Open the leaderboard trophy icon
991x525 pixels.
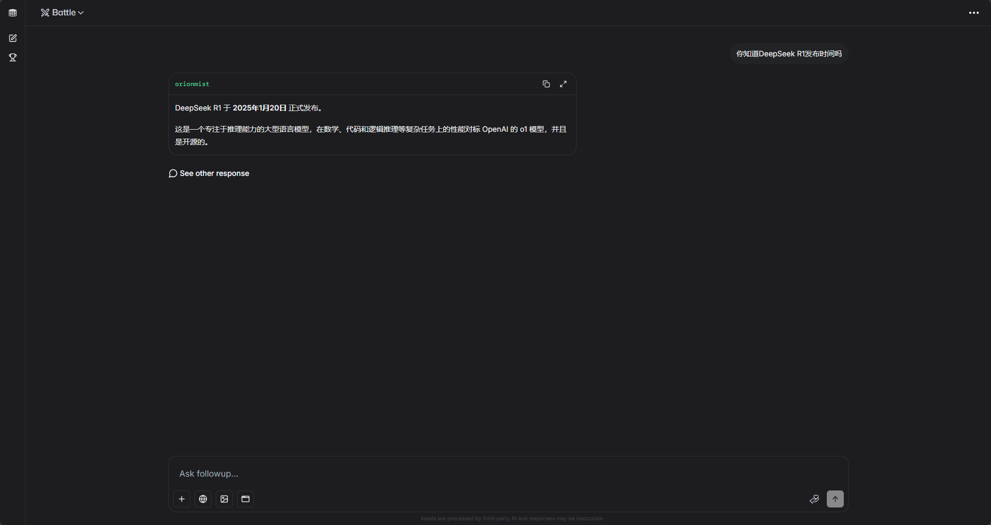[x=13, y=57]
